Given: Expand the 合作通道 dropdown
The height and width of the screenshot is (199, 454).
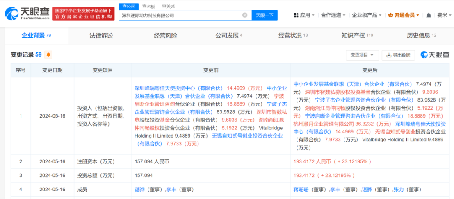Looking at the screenshot, I should pos(333,15).
